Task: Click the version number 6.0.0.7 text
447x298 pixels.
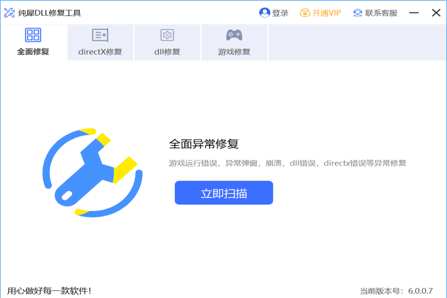Action: (x=421, y=291)
